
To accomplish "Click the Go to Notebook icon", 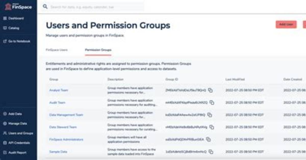I will [5, 41].
